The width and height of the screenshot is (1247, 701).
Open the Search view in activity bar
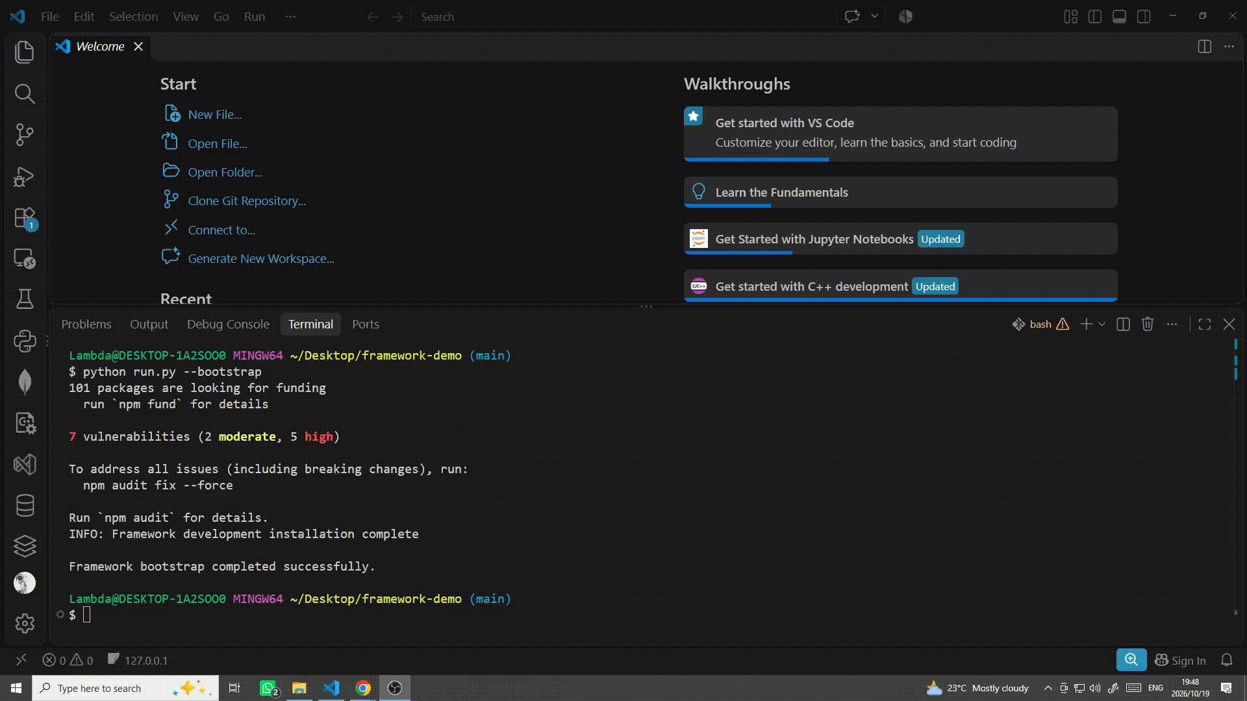pyautogui.click(x=25, y=93)
